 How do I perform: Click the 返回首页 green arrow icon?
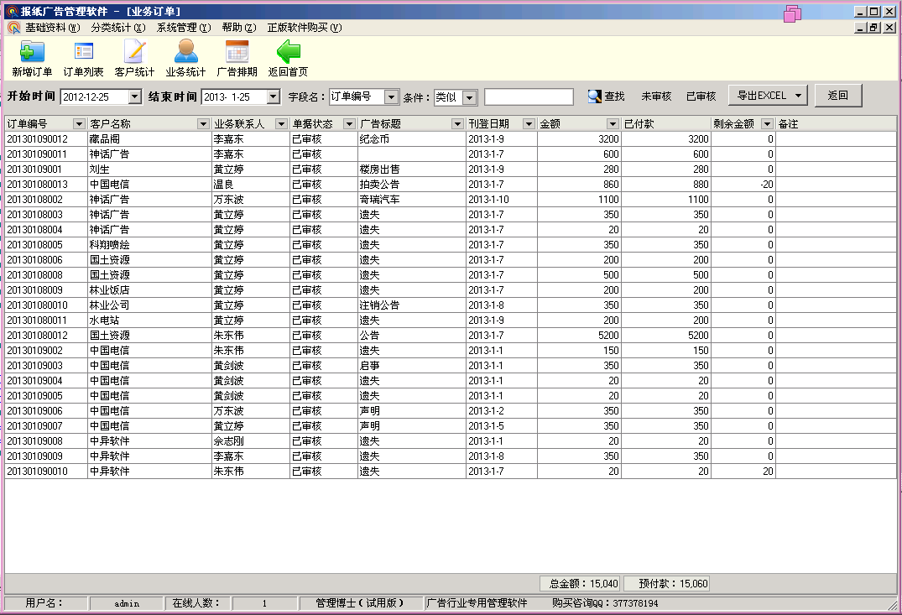(x=288, y=53)
